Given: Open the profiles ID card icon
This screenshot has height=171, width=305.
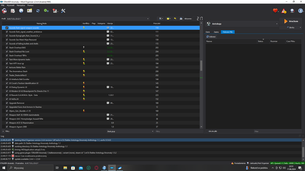Looking at the screenshot, I should (x=29, y=11).
